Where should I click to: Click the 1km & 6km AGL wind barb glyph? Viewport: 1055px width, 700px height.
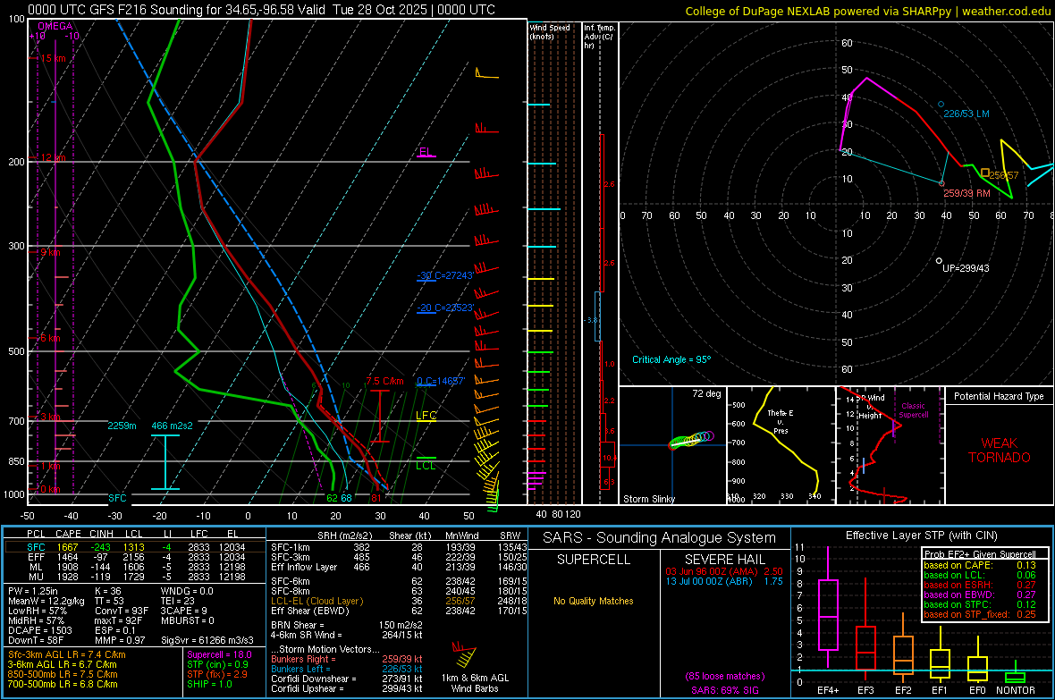click(466, 654)
